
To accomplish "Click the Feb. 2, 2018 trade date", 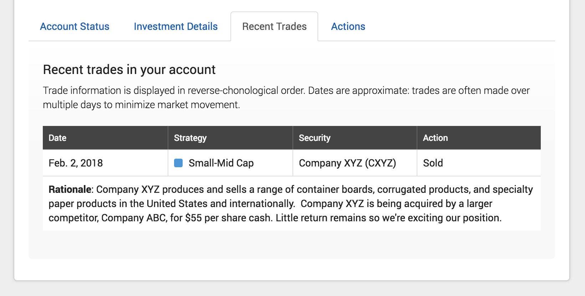I will point(76,163).
